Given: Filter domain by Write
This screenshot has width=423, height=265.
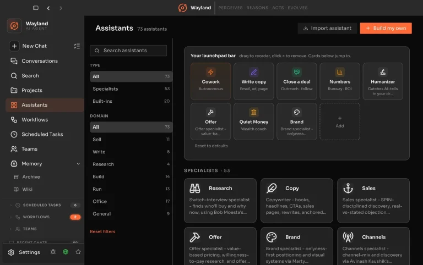Looking at the screenshot, I should 131,152.
